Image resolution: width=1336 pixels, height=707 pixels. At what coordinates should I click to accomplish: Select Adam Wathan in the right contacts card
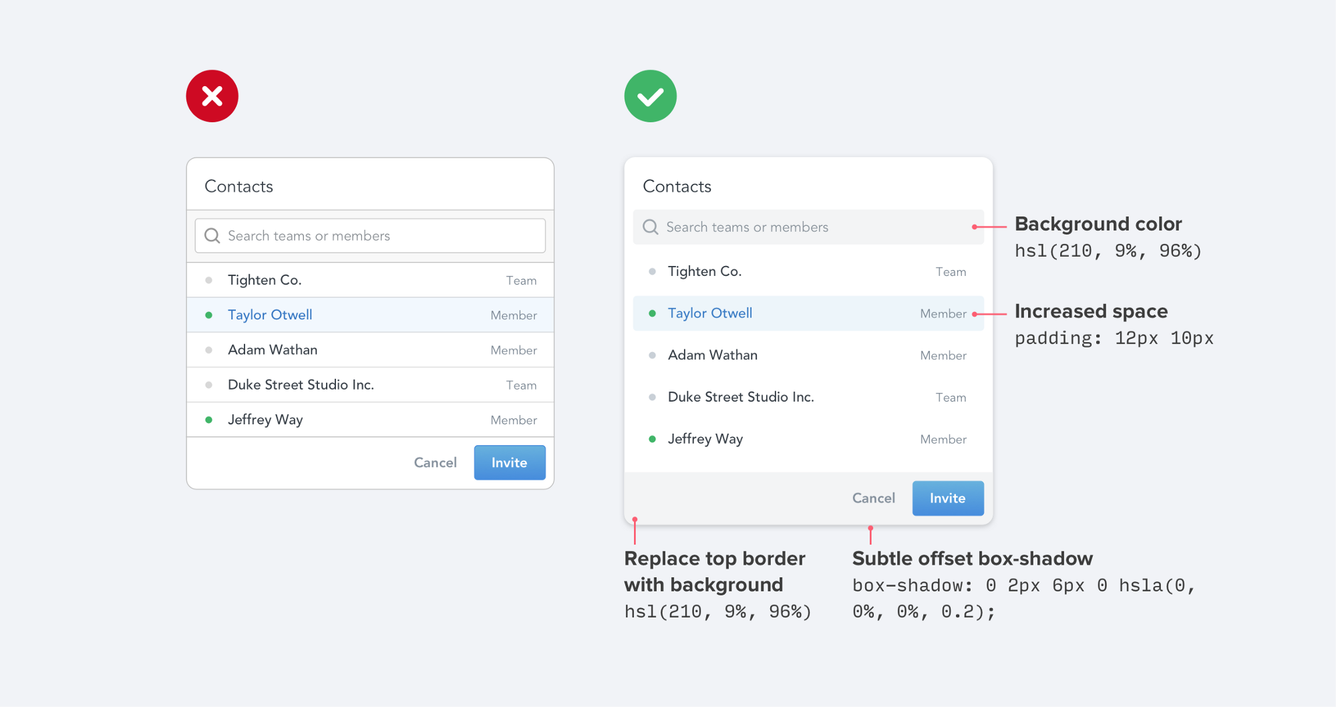coord(808,355)
